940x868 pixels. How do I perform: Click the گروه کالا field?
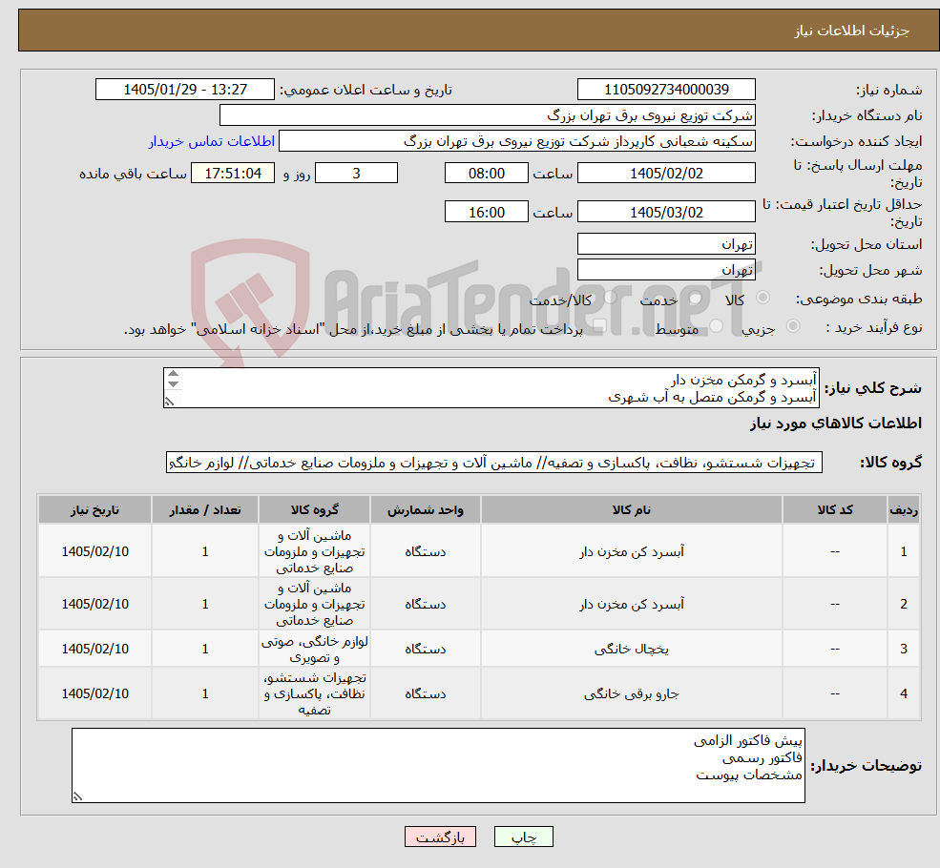click(x=494, y=463)
